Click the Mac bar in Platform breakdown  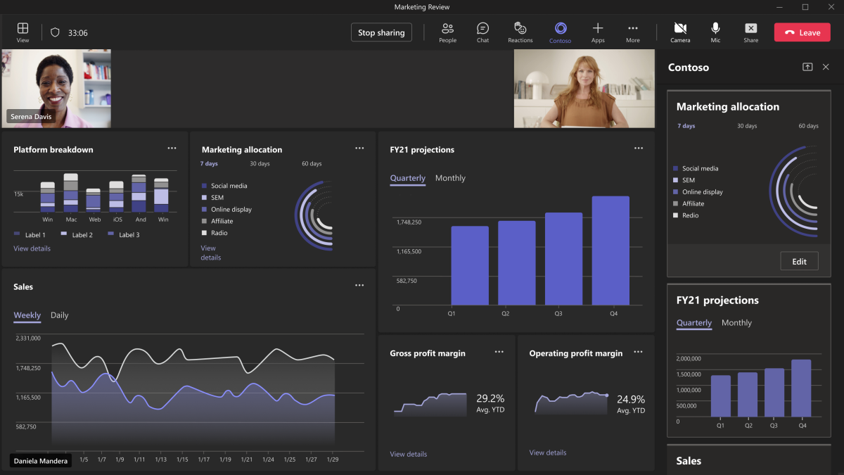click(70, 193)
